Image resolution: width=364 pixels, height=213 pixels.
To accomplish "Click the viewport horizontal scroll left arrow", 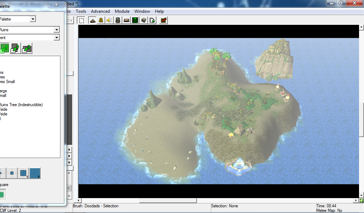I will click(x=79, y=201).
